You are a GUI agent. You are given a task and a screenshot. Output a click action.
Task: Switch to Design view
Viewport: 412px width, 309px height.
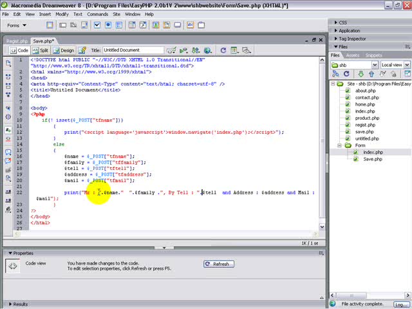pyautogui.click(x=64, y=50)
